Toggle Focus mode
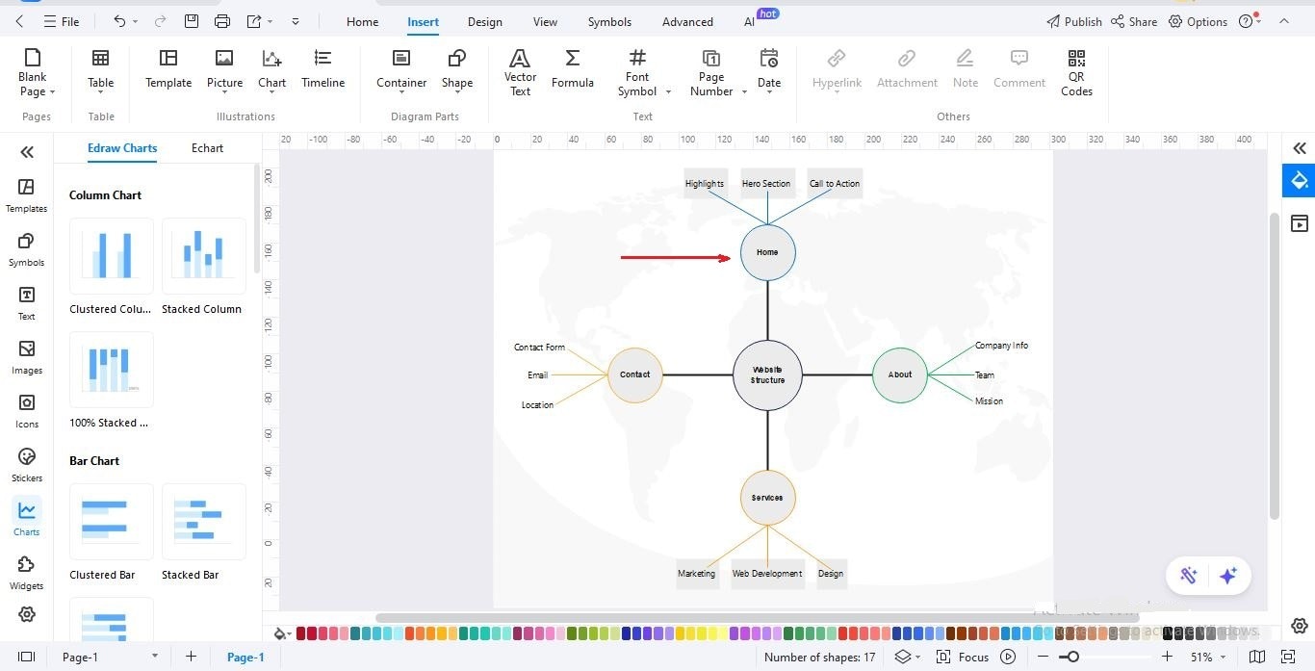Viewport: 1315px width, 671px height. pyautogui.click(x=963, y=657)
